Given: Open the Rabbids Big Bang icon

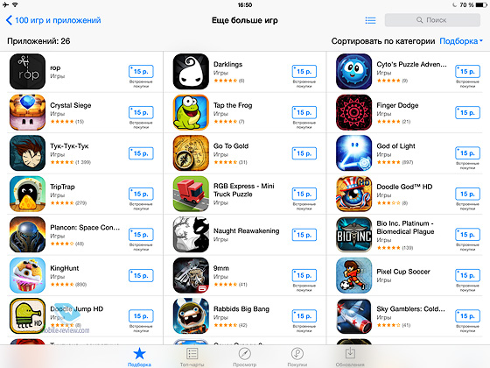Looking at the screenshot, I should coord(191,316).
